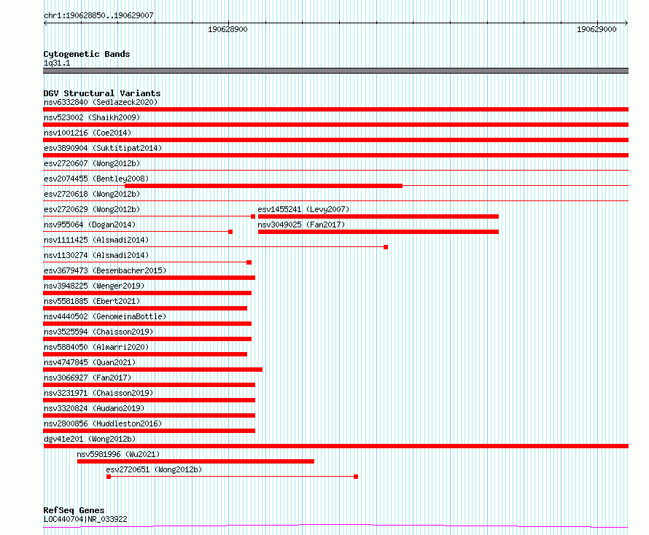The image size is (649, 535).
Task: Click the chr1:190628850..190629007 region label
Action: coord(98,15)
